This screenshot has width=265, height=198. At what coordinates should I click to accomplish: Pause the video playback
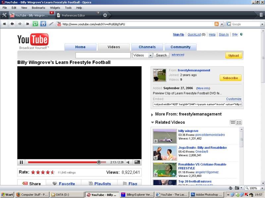click(21, 162)
